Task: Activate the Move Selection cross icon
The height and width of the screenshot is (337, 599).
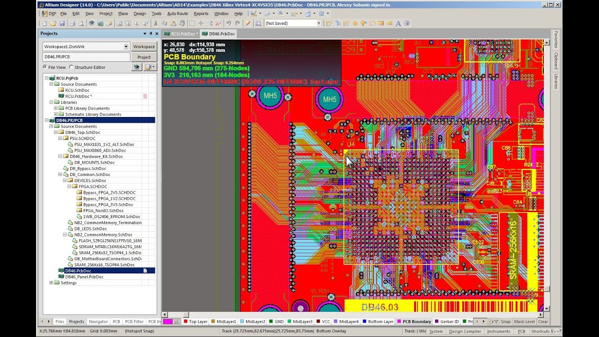Action: click(x=201, y=23)
